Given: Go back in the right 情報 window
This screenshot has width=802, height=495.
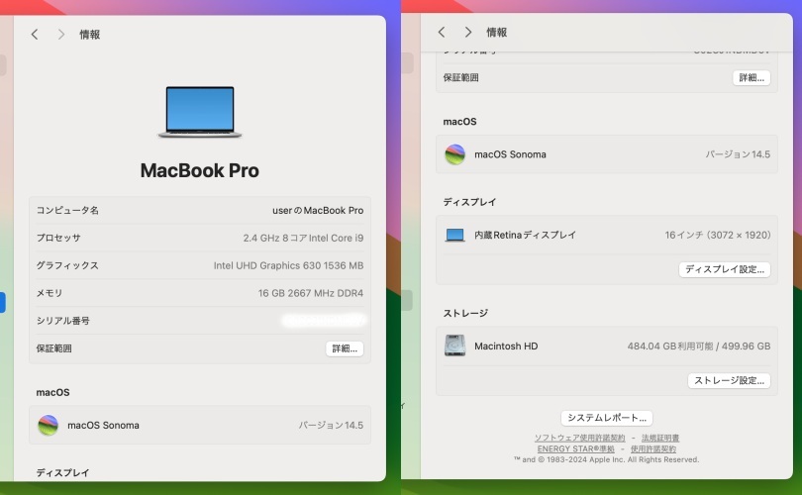Looking at the screenshot, I should point(442,33).
